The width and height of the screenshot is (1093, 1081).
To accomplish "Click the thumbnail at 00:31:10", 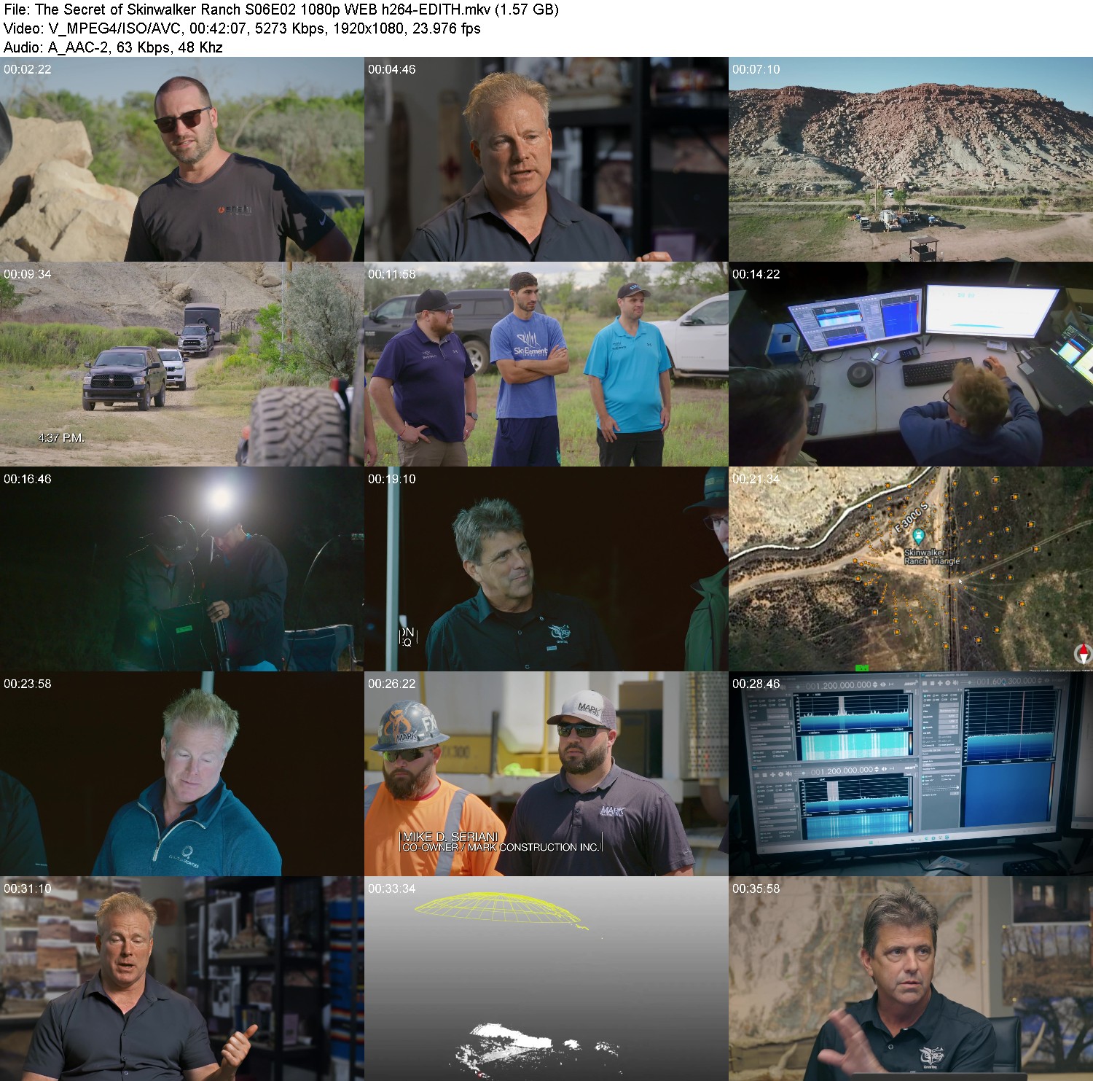I will (182, 979).
